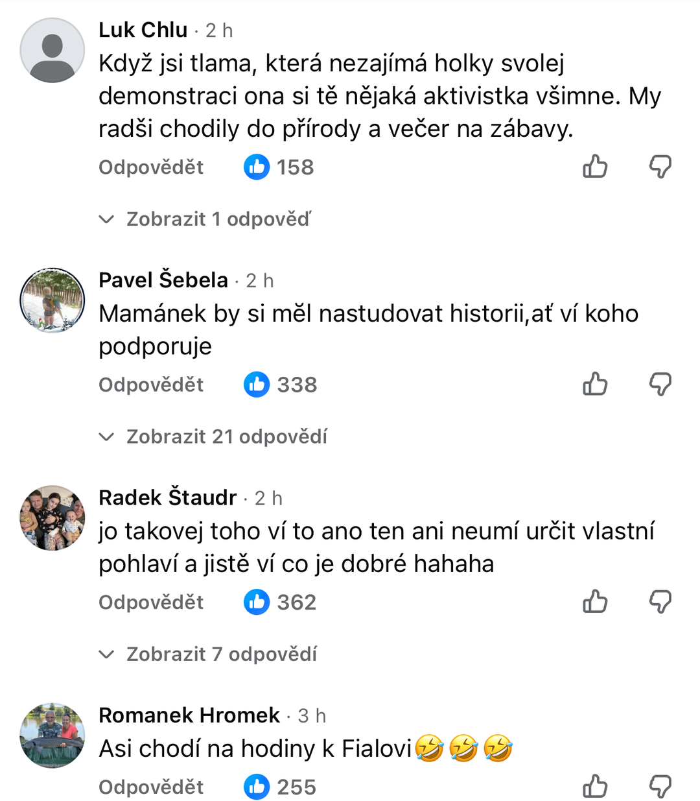Viewport: 700px width, 801px height.
Task: Thumbs down Pavel Šebela's comment
Action: click(x=660, y=384)
